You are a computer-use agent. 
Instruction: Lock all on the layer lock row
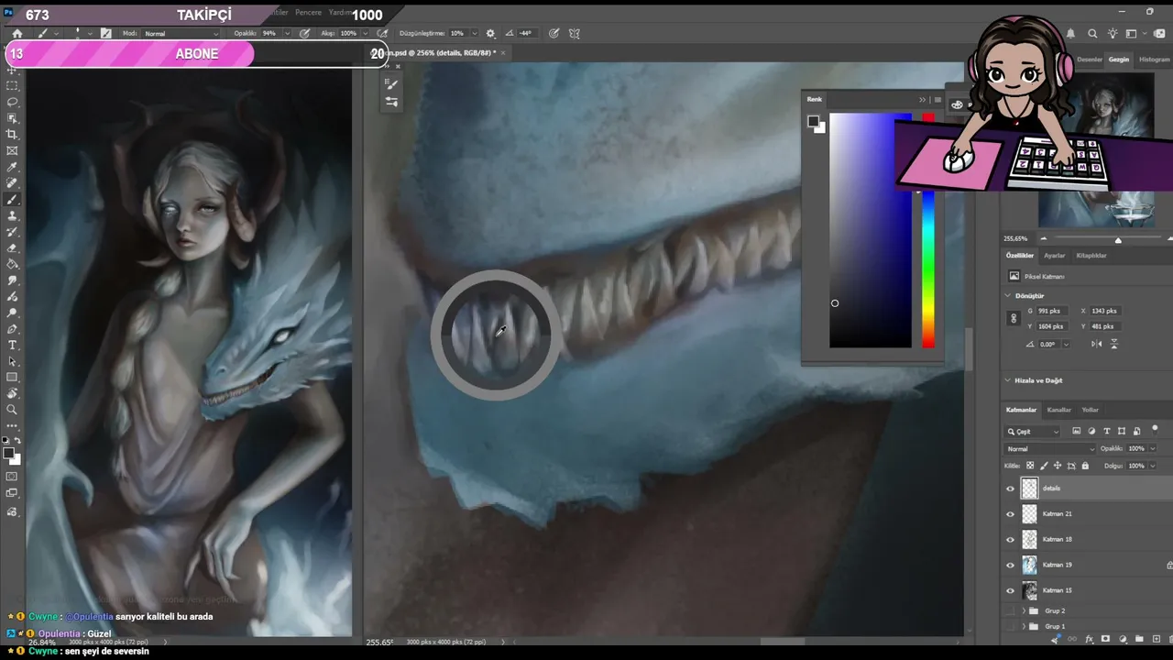1086,466
